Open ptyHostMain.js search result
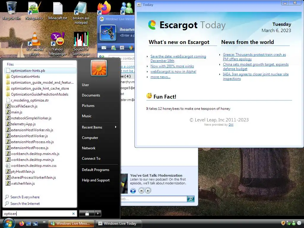The height and width of the screenshot is (228, 304). (40, 172)
